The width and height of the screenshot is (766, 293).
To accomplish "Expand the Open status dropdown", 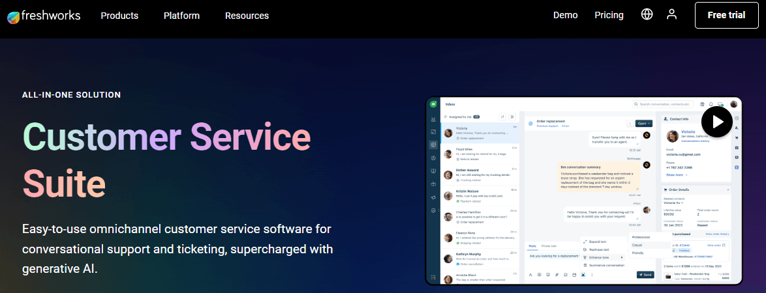I will point(645,123).
